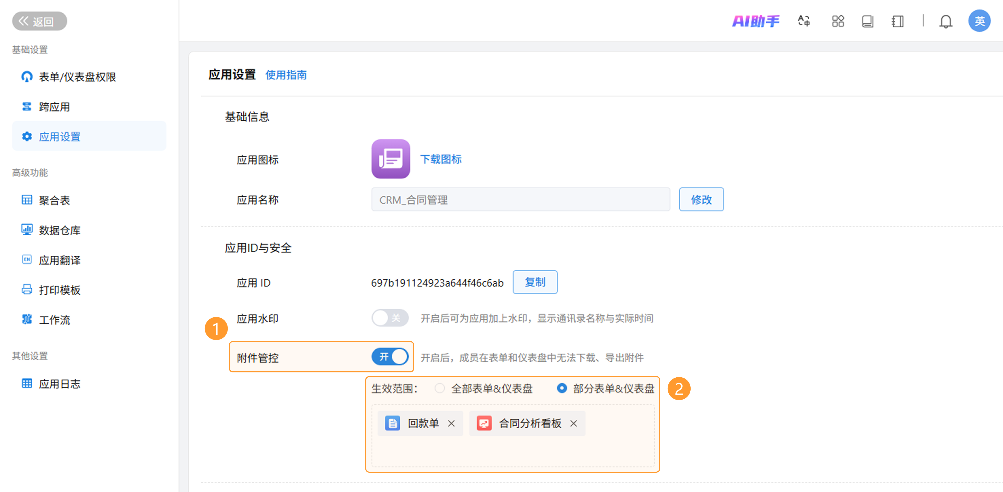Remove 回款单 from the effective scope
This screenshot has width=1003, height=492.
click(x=451, y=423)
